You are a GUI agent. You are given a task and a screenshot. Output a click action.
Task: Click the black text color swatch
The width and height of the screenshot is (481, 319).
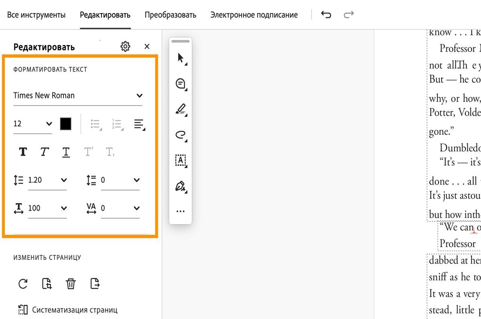click(x=66, y=124)
